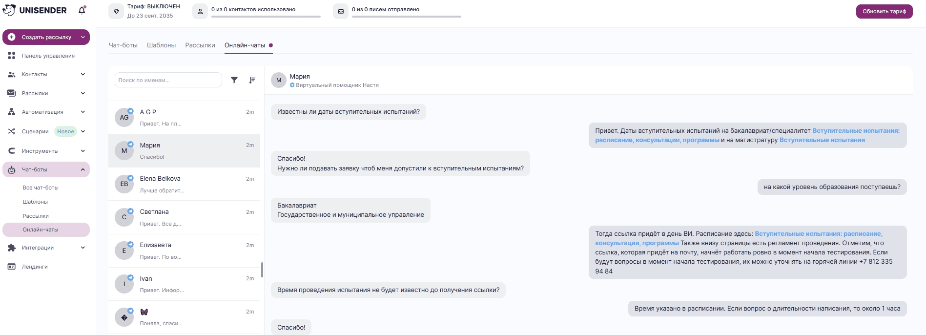Open the Create mailing dropdown arrow

pyautogui.click(x=83, y=37)
